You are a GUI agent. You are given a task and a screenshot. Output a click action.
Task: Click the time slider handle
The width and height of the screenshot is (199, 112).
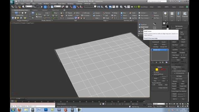click(x=19, y=98)
